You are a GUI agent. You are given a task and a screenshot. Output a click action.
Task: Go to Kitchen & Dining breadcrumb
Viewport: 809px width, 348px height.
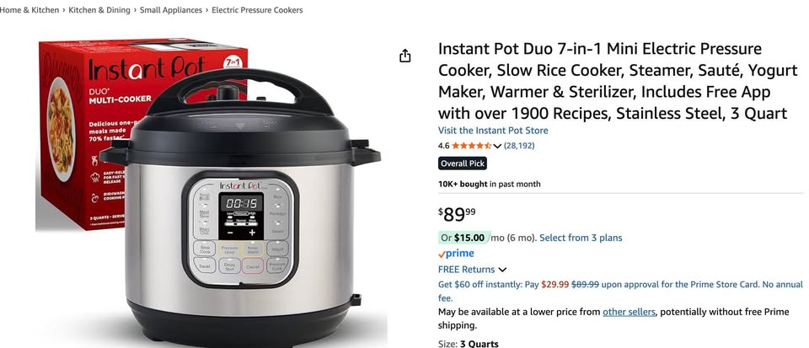coord(99,10)
